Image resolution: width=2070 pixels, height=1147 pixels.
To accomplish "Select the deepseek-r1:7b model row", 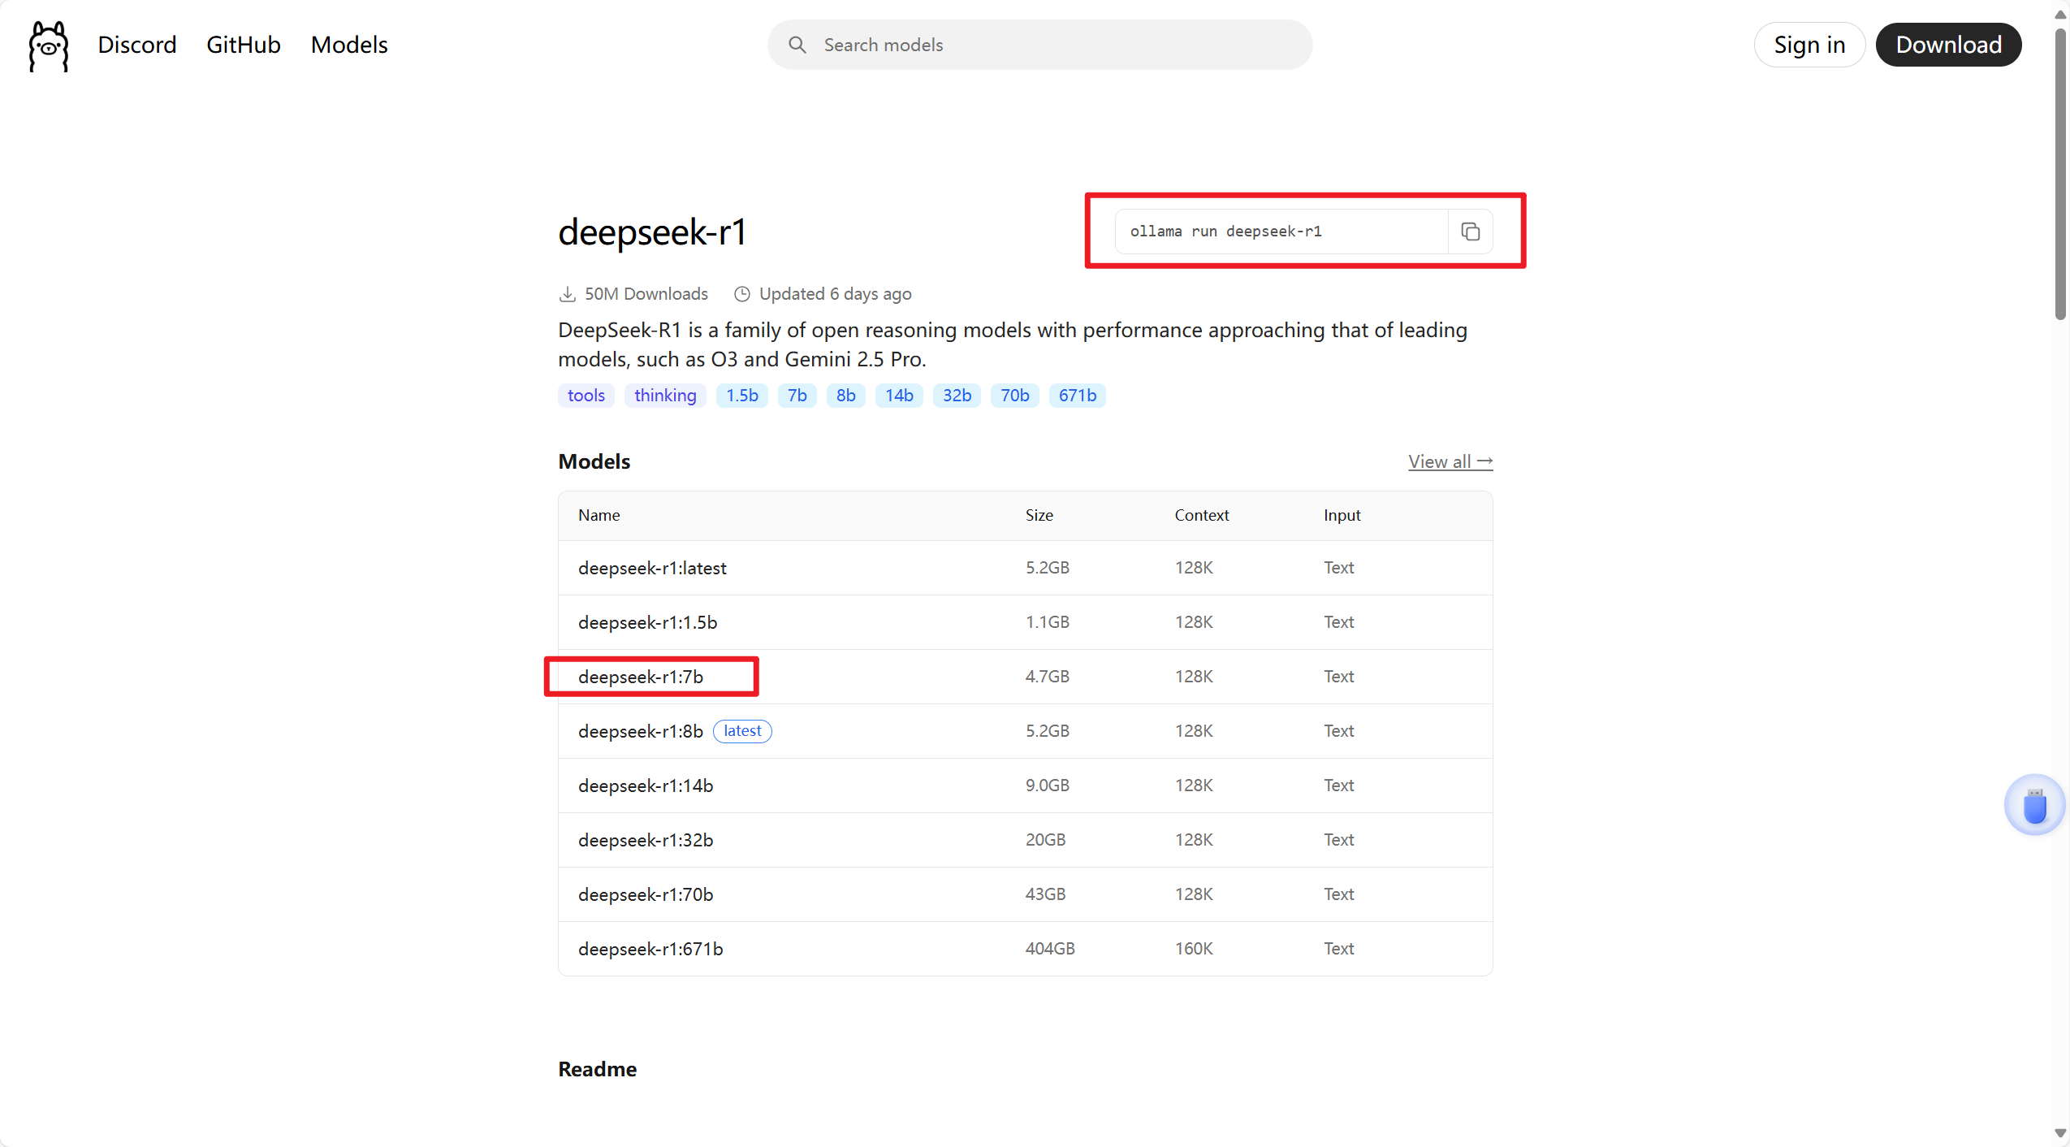I will pos(641,676).
